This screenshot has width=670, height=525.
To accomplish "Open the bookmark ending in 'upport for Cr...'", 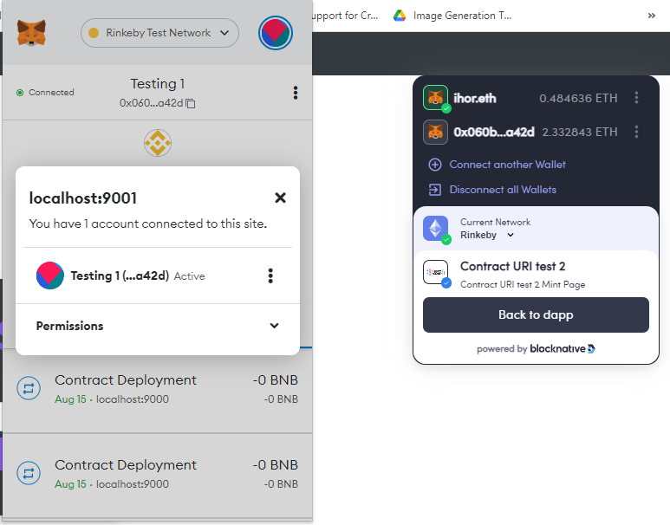I will coord(345,16).
